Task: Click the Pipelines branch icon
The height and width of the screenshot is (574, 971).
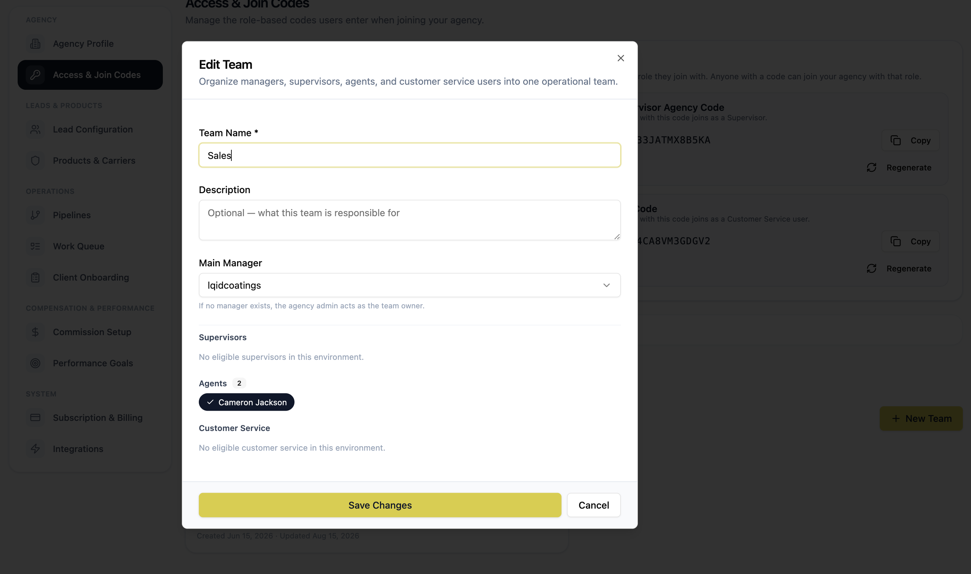Action: pyautogui.click(x=35, y=215)
